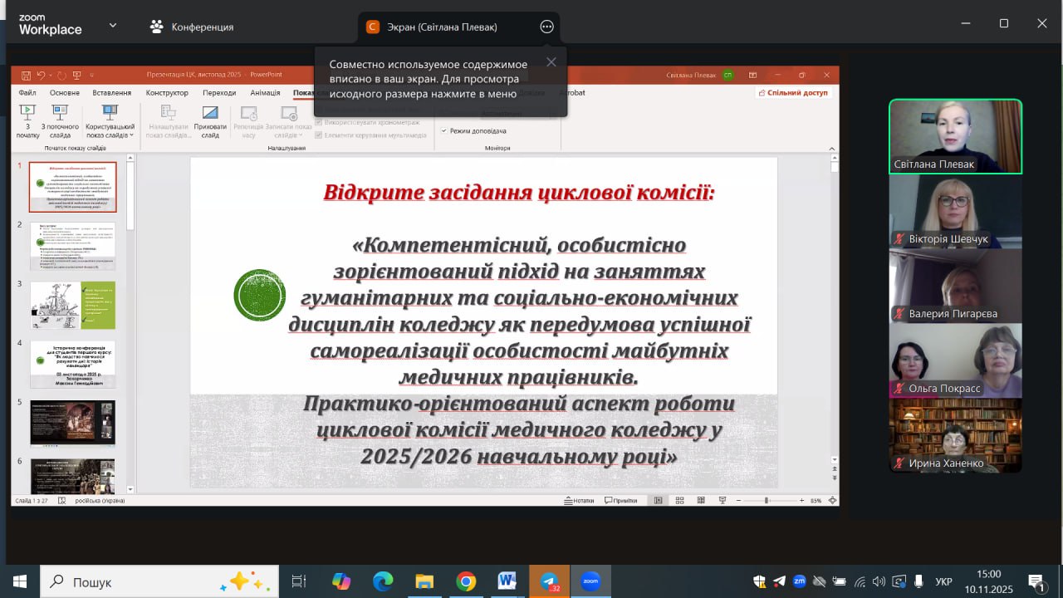Expand the Zoom Workplace dropdown chevron

point(113,26)
